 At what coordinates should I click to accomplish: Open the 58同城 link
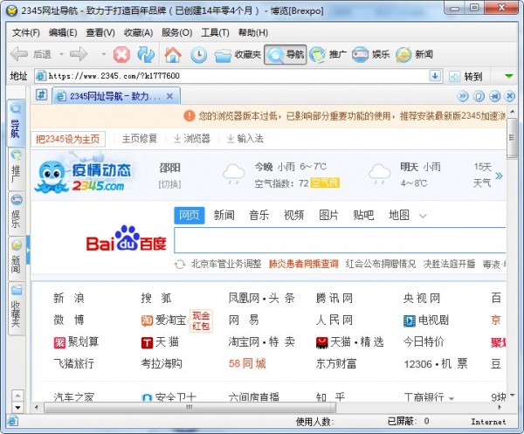pyautogui.click(x=247, y=363)
